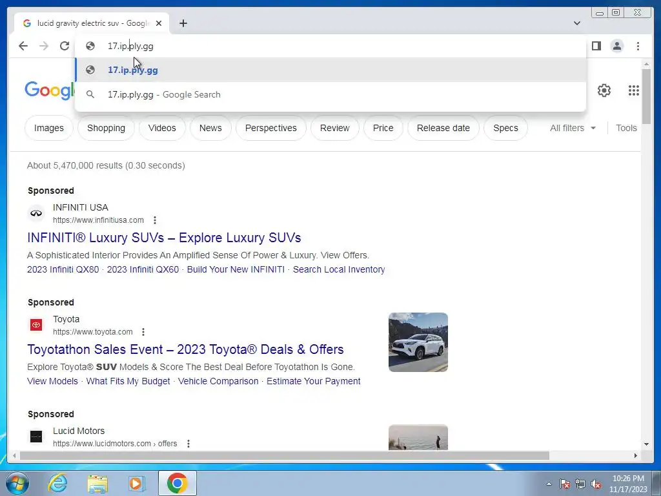Open the white Toyota SUV thumbnail

click(418, 342)
